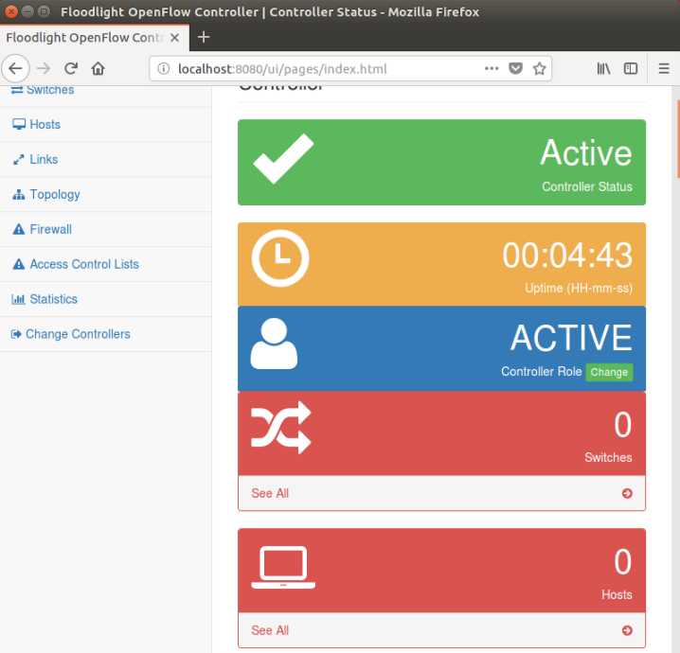
Task: Go to the Firefox home page
Action: (x=98, y=68)
